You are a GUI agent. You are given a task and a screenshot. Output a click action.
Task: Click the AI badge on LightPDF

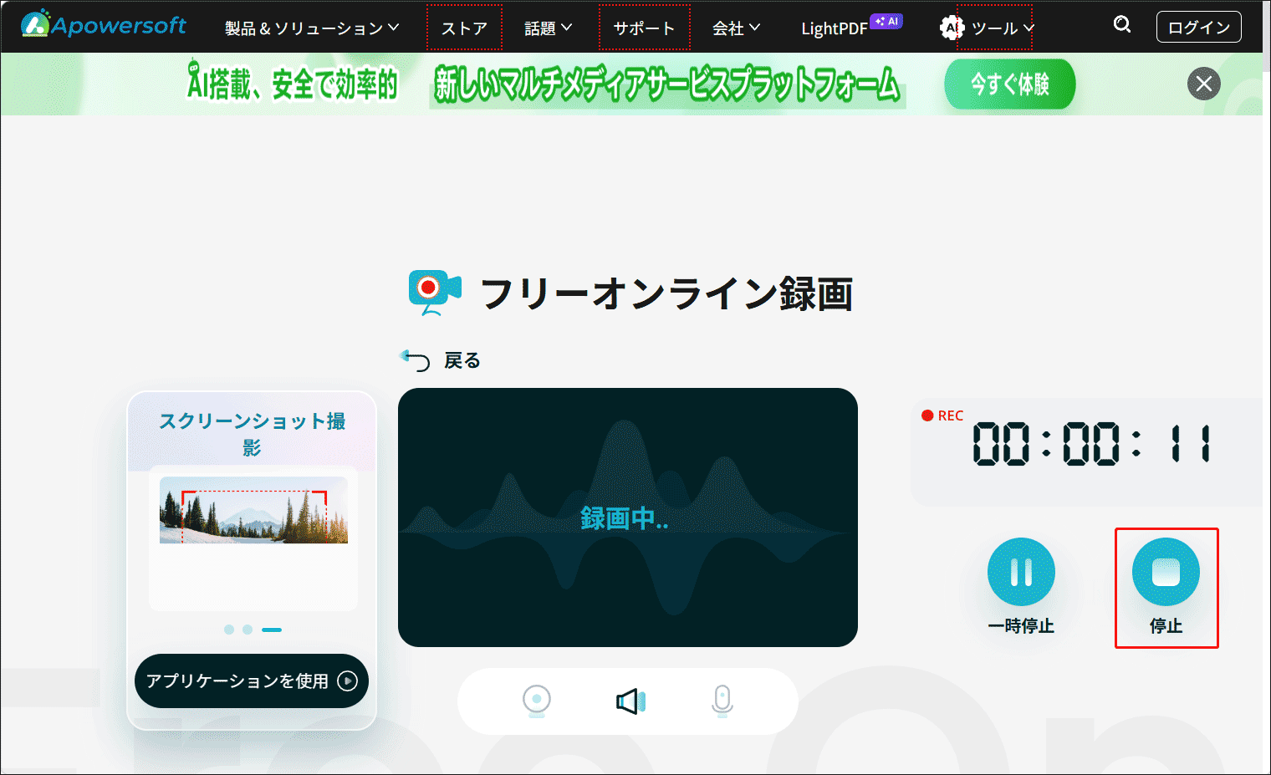(888, 21)
